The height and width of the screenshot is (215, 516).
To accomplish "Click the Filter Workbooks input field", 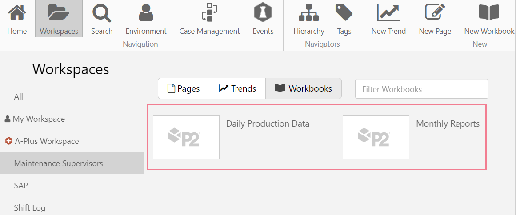I will click(x=421, y=89).
